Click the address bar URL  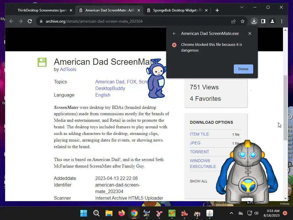[x=94, y=21]
